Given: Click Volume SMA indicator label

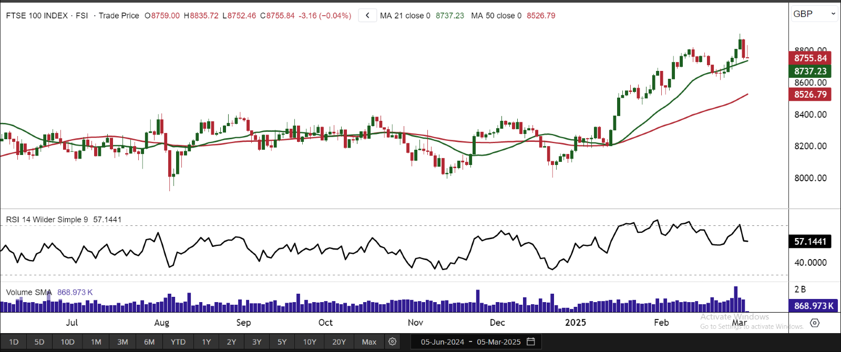Looking at the screenshot, I should coord(29,292).
